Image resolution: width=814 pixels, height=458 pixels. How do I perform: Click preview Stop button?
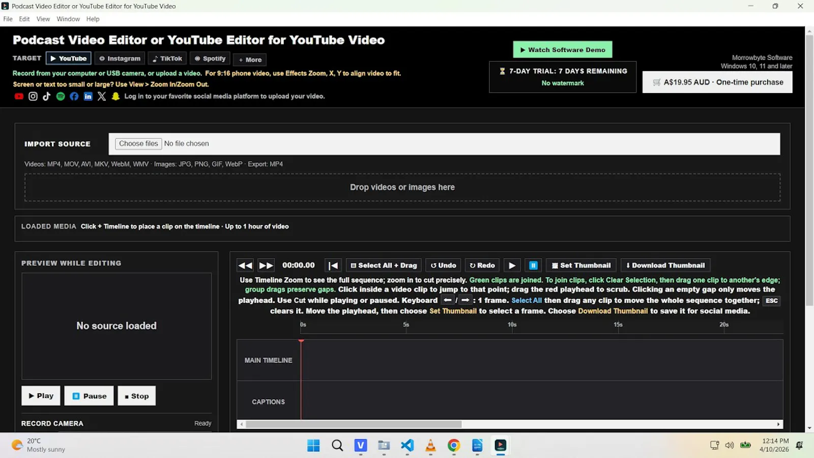137,396
